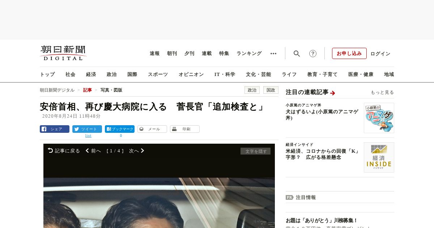Screen dimensions: 434x228
Task: Select 社会 category tab
Action: click(71, 75)
